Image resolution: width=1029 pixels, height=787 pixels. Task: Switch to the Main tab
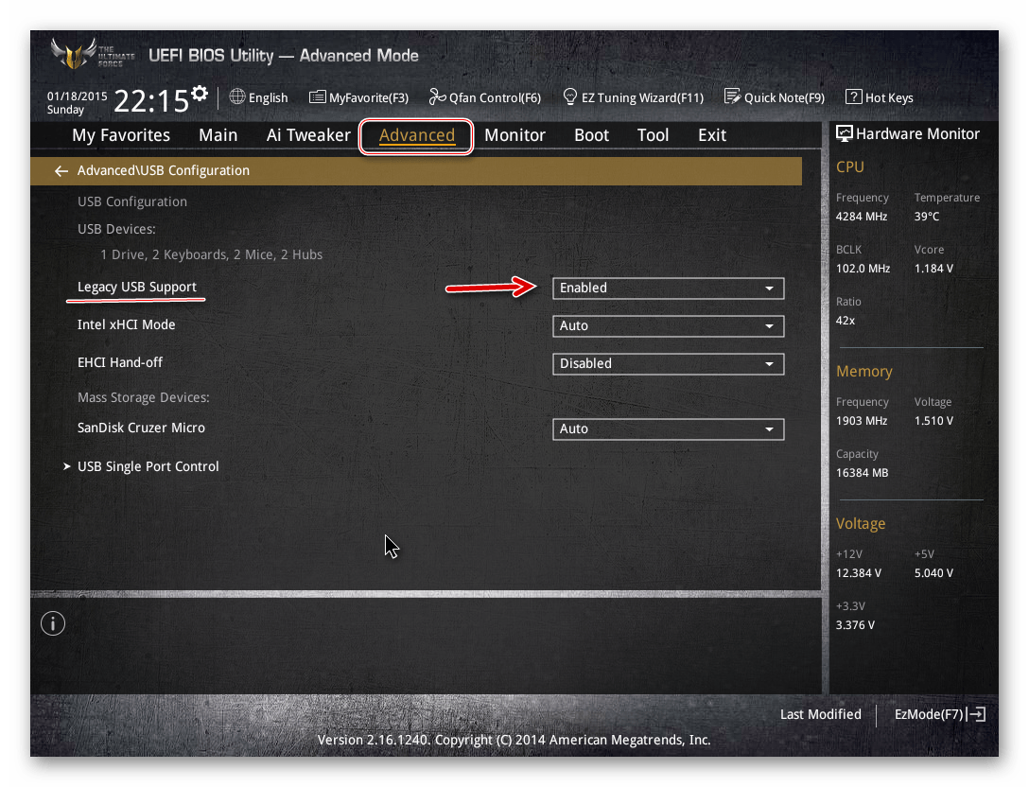click(218, 135)
